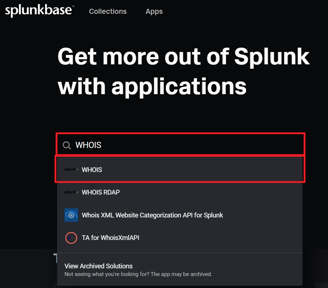Focus the search field containing WHOIS

182,145
